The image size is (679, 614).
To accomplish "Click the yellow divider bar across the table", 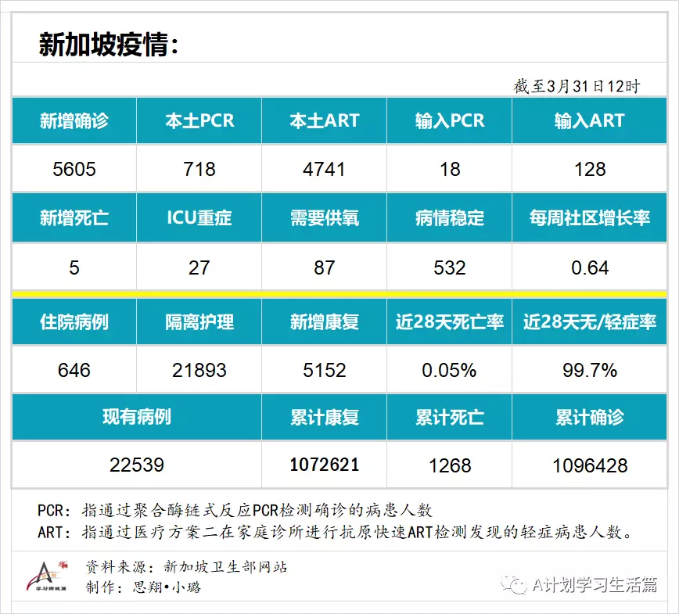I will (x=339, y=293).
